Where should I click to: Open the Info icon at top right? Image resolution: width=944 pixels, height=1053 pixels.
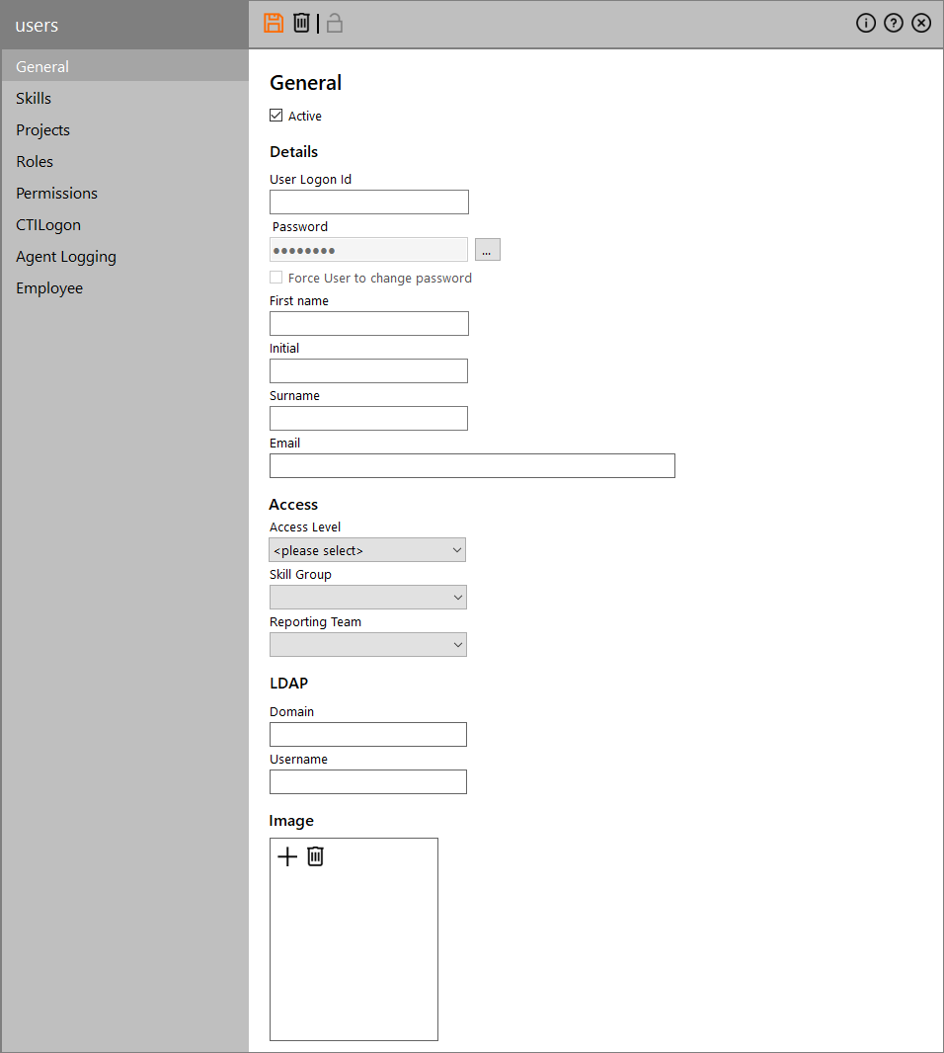[x=865, y=23]
